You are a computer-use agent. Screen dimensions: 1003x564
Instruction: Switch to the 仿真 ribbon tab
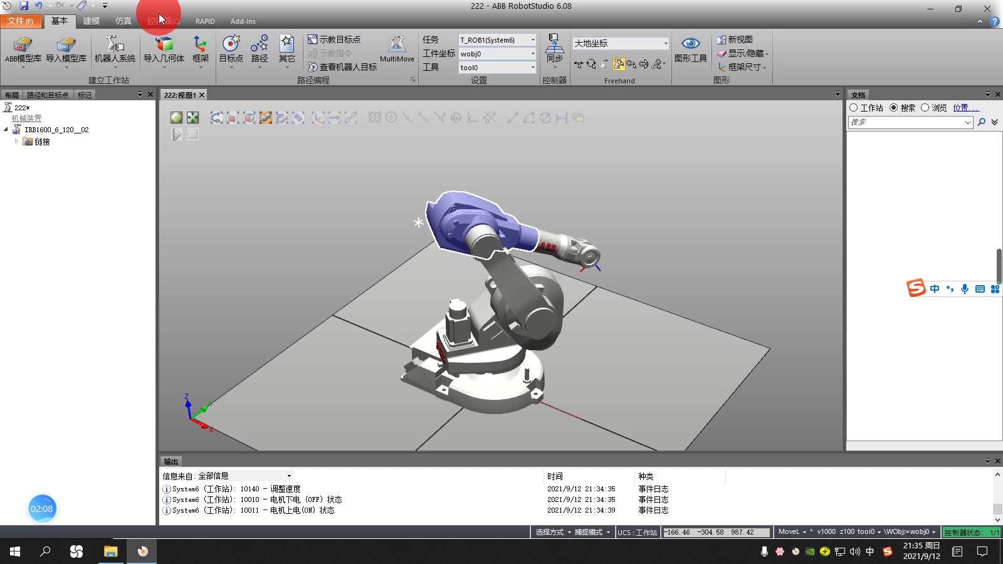click(123, 21)
